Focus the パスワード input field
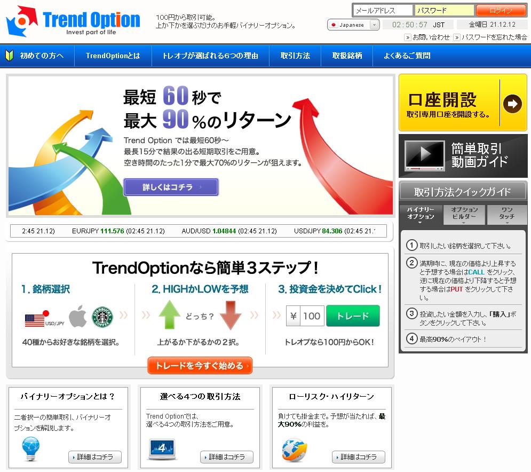Screen dimensions: 531x472 (x=445, y=11)
